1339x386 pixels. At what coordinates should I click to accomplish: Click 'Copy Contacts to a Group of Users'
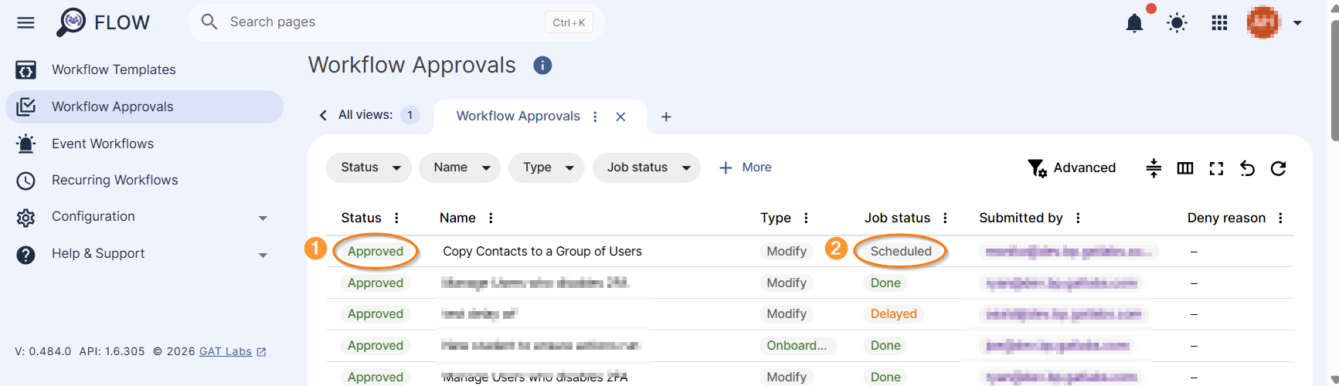[542, 251]
